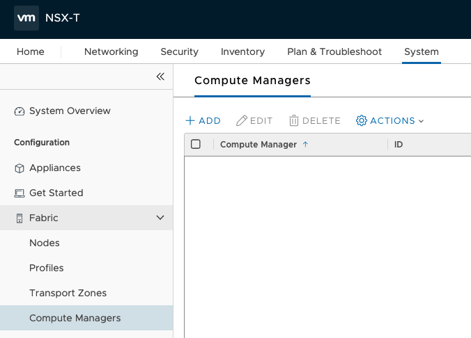Switch to the Security tab
471x338 pixels.
[x=179, y=51]
